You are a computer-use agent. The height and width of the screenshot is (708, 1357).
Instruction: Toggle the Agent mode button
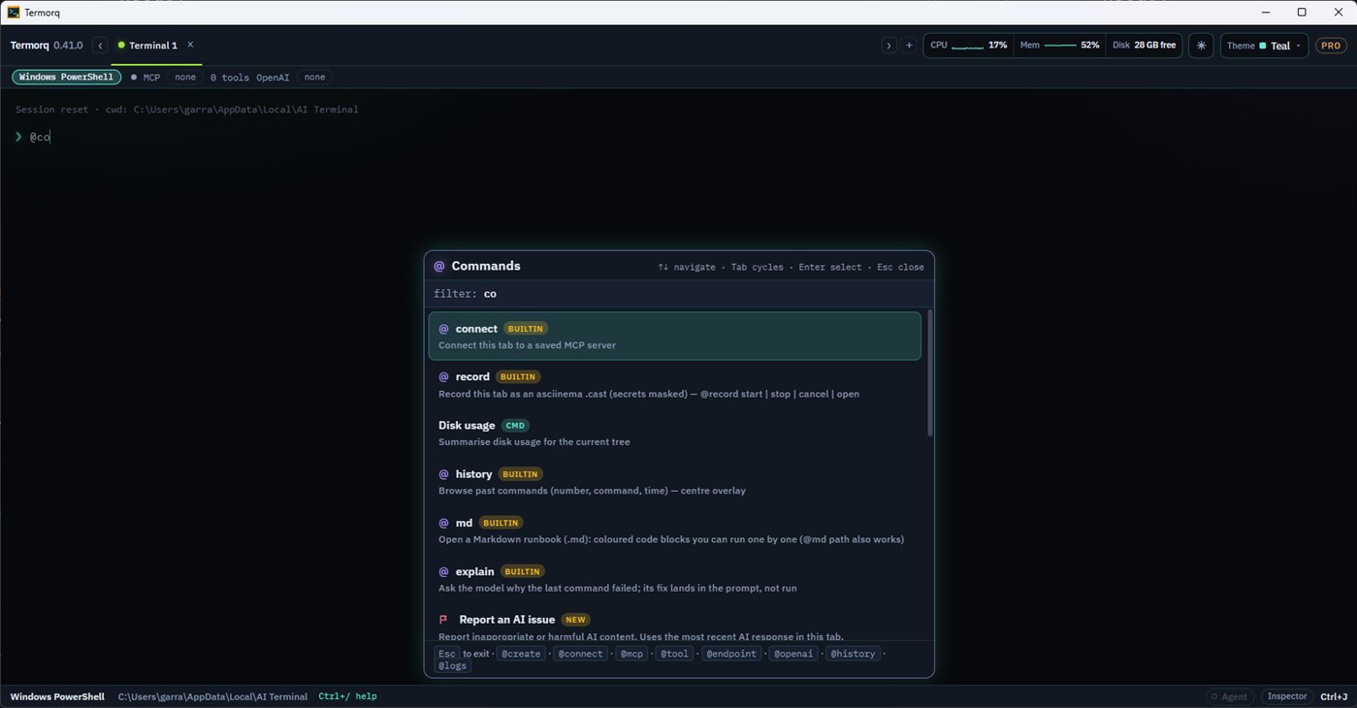1229,696
